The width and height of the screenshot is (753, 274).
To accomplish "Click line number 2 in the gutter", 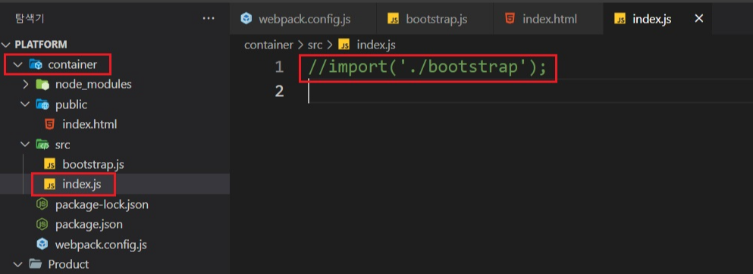I will 279,91.
